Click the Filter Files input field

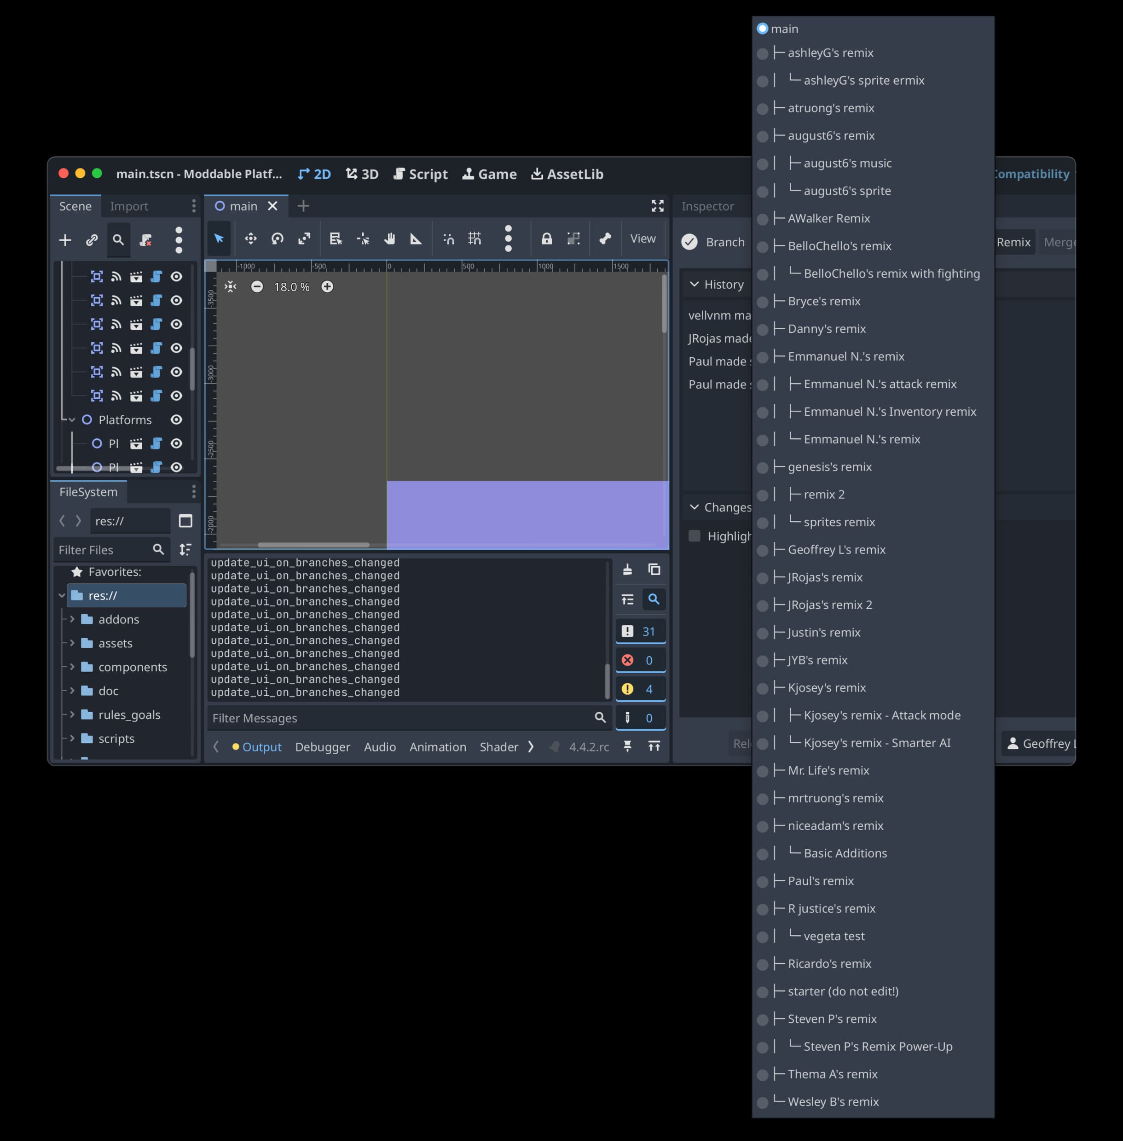coord(111,550)
